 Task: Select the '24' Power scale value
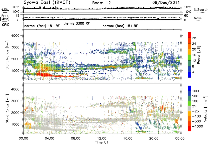(x=194, y=44)
